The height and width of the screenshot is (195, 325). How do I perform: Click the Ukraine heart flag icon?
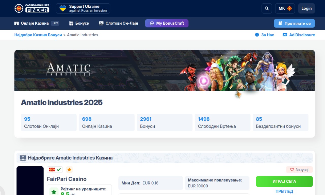(x=63, y=8)
